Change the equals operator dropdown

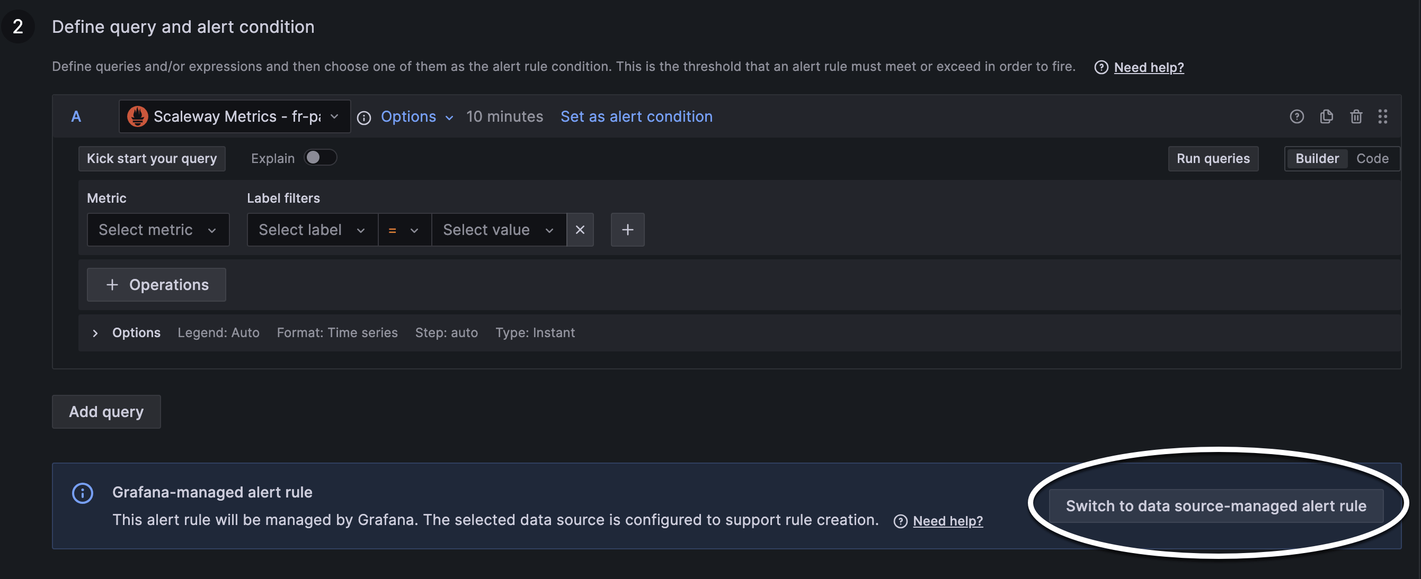pos(404,230)
